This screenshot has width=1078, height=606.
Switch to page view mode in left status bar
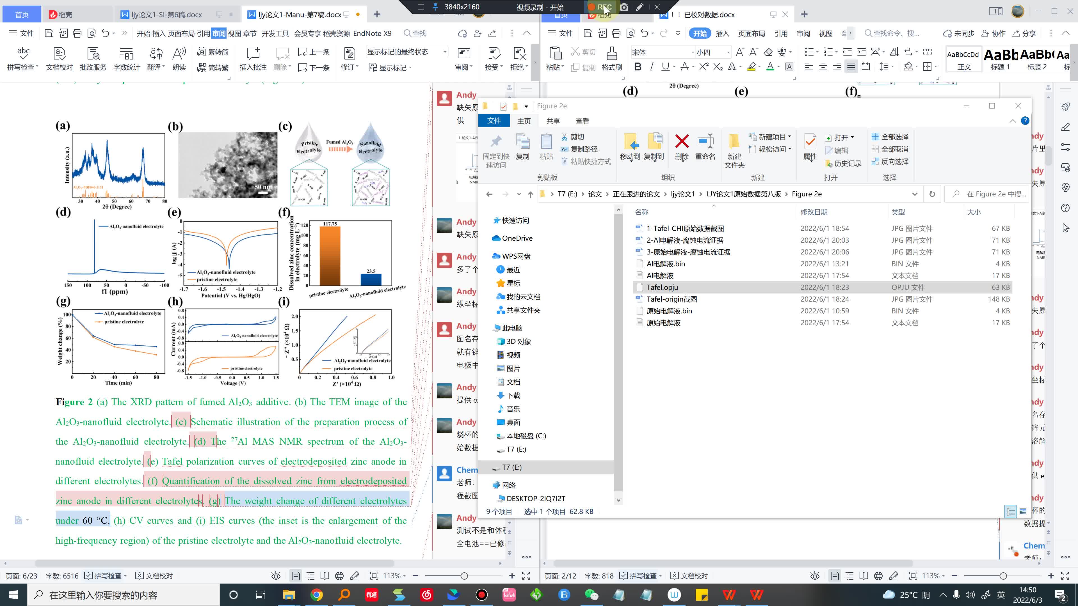coord(295,576)
